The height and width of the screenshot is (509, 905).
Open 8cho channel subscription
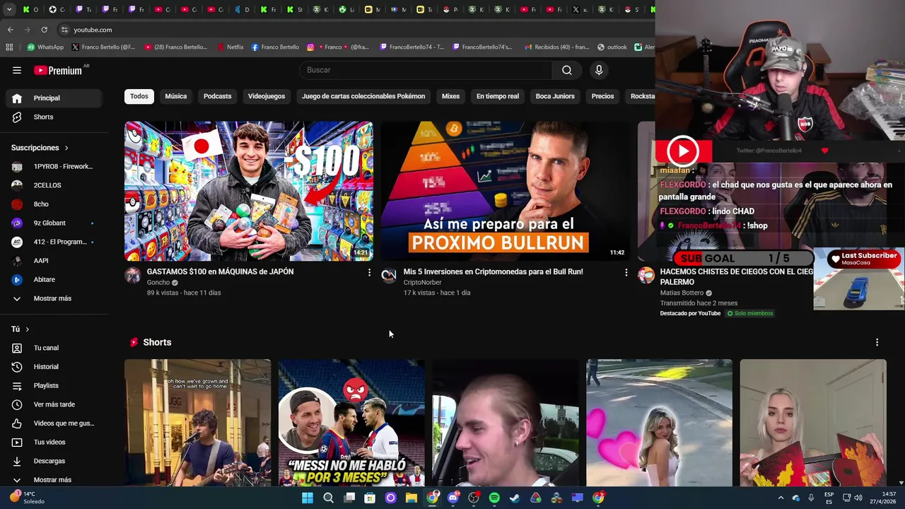point(54,204)
